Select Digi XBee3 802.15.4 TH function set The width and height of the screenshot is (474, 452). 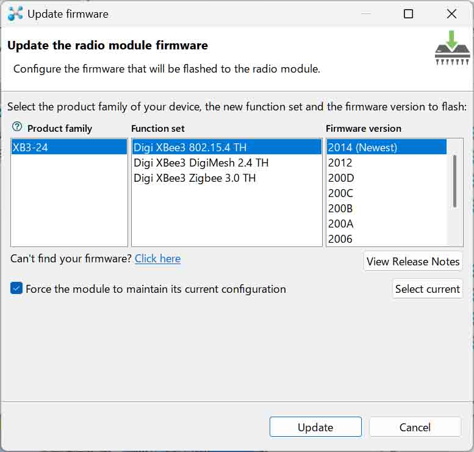tap(227, 147)
